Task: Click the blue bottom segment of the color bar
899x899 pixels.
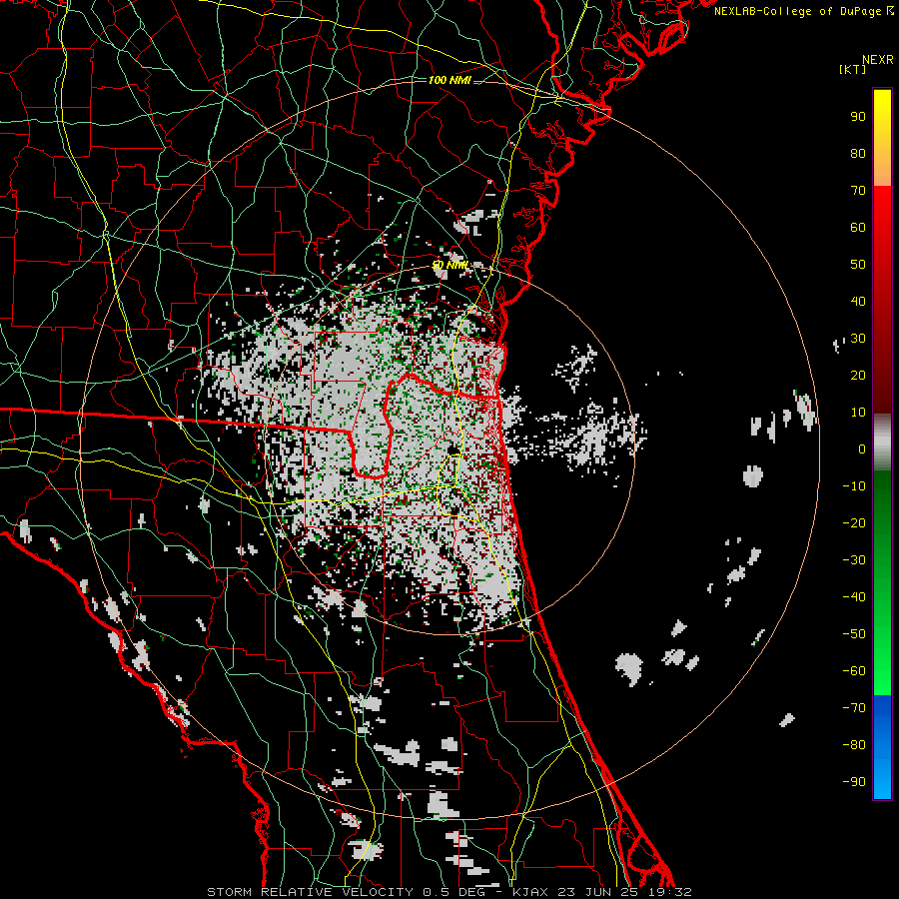Action: [x=882, y=747]
